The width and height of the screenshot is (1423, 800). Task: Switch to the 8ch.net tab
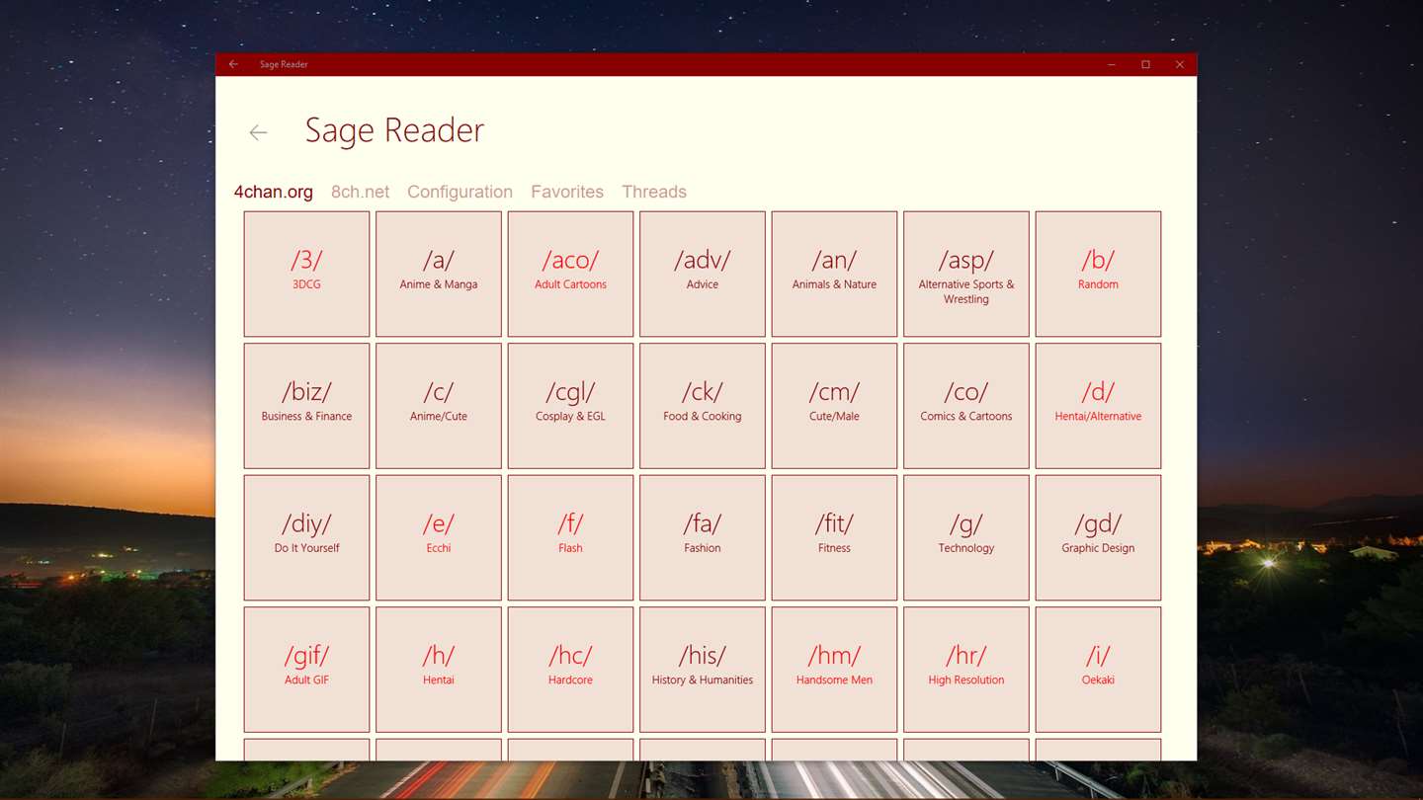click(360, 192)
